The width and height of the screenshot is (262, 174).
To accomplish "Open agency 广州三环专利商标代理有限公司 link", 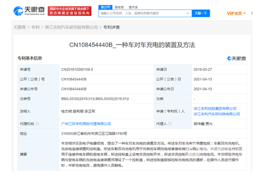I will (x=86, y=124).
